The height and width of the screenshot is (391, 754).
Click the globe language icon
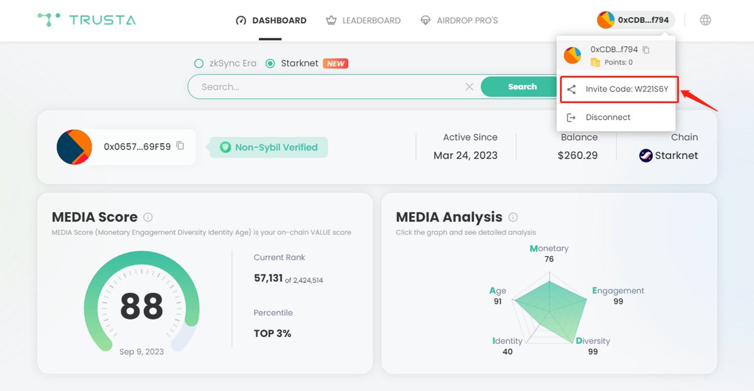[x=706, y=20]
